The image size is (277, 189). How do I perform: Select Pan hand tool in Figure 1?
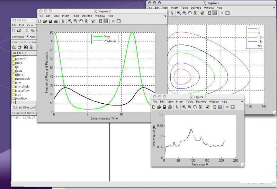pyautogui.click(x=190, y=13)
